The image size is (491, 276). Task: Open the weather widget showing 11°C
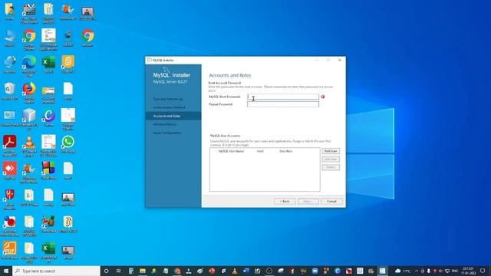pos(403,271)
